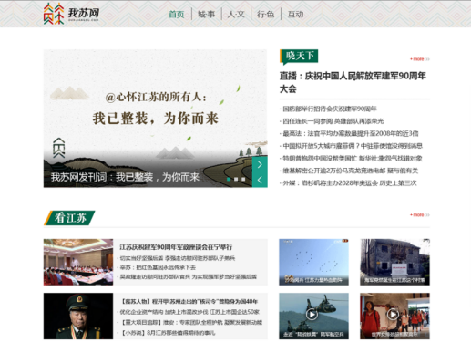Open the sky formation video thumbnail
Image resolution: width=471 pixels, height=353 pixels.
coord(313,262)
